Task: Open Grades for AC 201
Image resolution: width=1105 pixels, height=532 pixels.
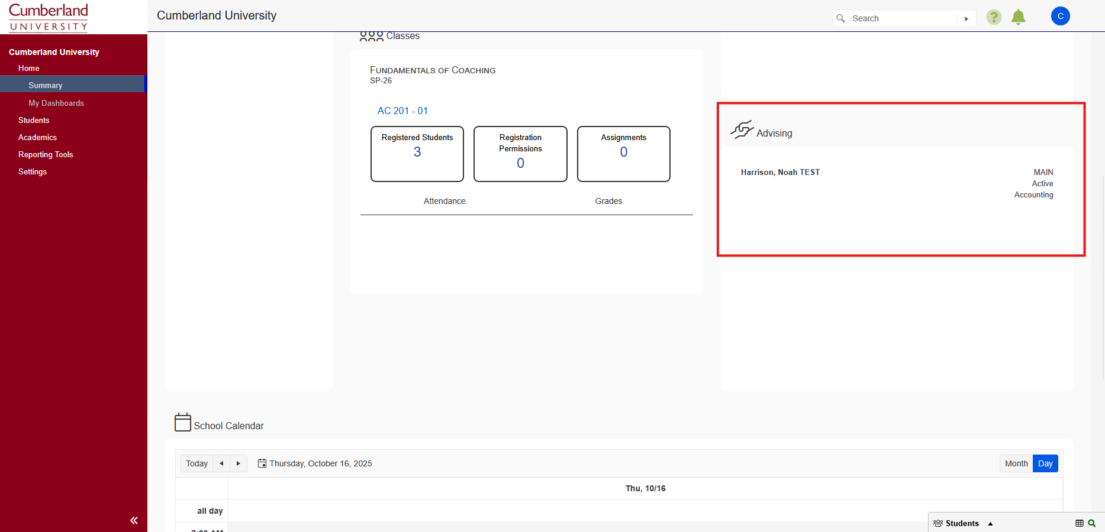Action: [608, 201]
